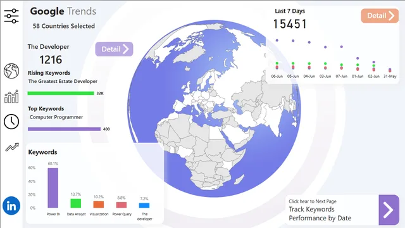The width and height of the screenshot is (405, 228).
Task: Select The developer blue bar
Action: pyautogui.click(x=144, y=205)
